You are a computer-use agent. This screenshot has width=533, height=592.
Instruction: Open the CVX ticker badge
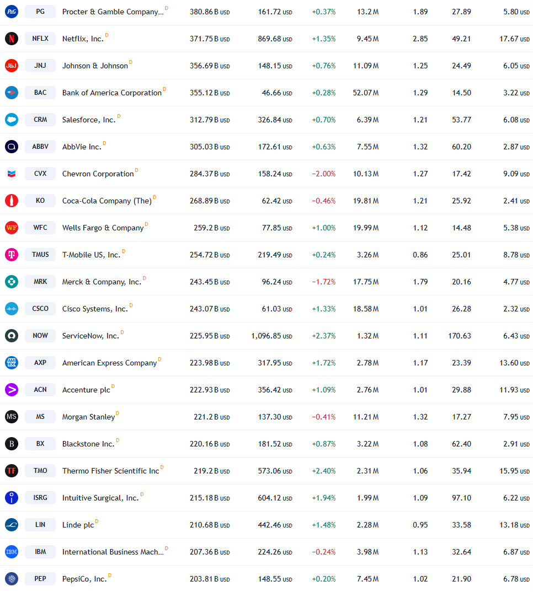point(40,174)
